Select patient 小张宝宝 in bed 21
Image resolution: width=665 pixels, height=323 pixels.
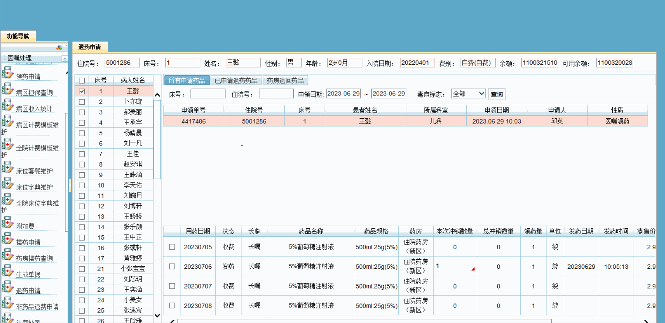pyautogui.click(x=133, y=269)
